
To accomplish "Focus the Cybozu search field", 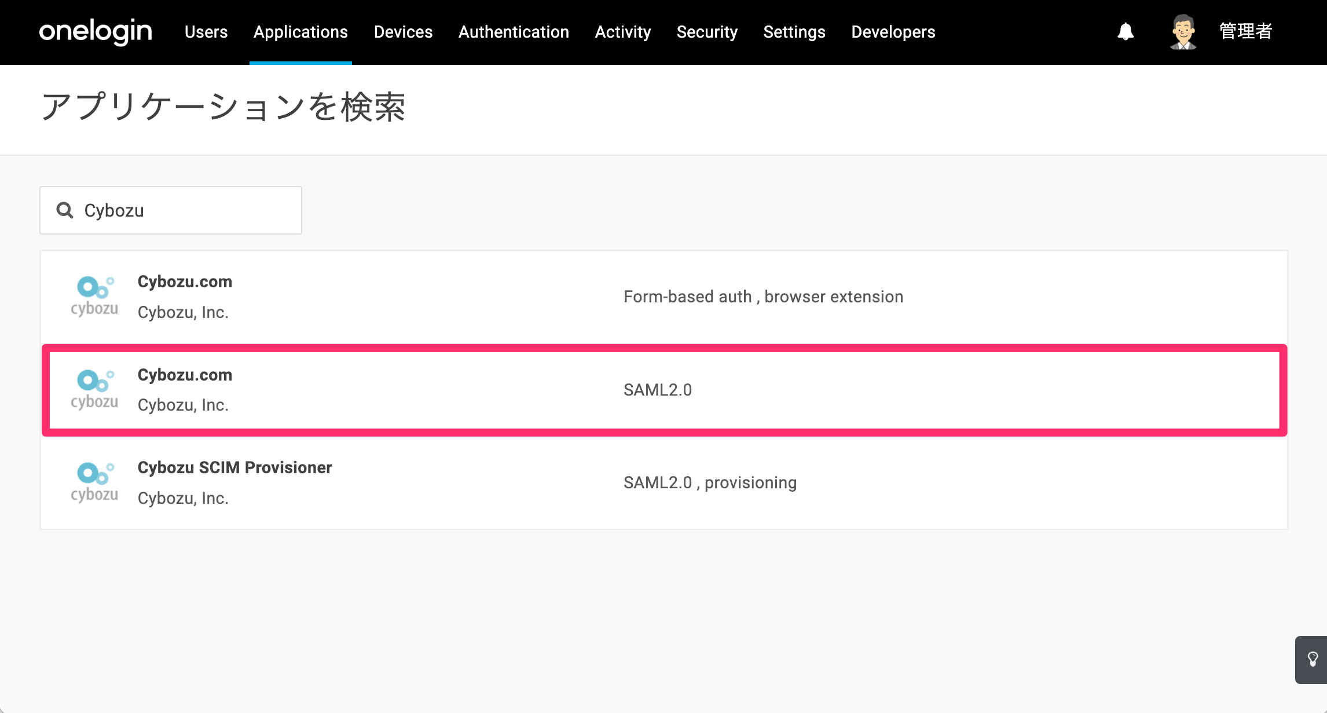I will click(171, 210).
